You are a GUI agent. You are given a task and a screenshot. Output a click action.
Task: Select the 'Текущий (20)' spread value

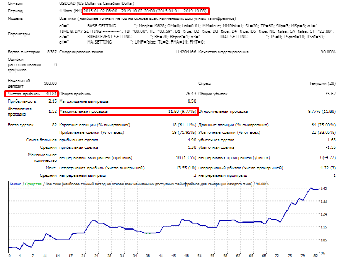[322, 84]
